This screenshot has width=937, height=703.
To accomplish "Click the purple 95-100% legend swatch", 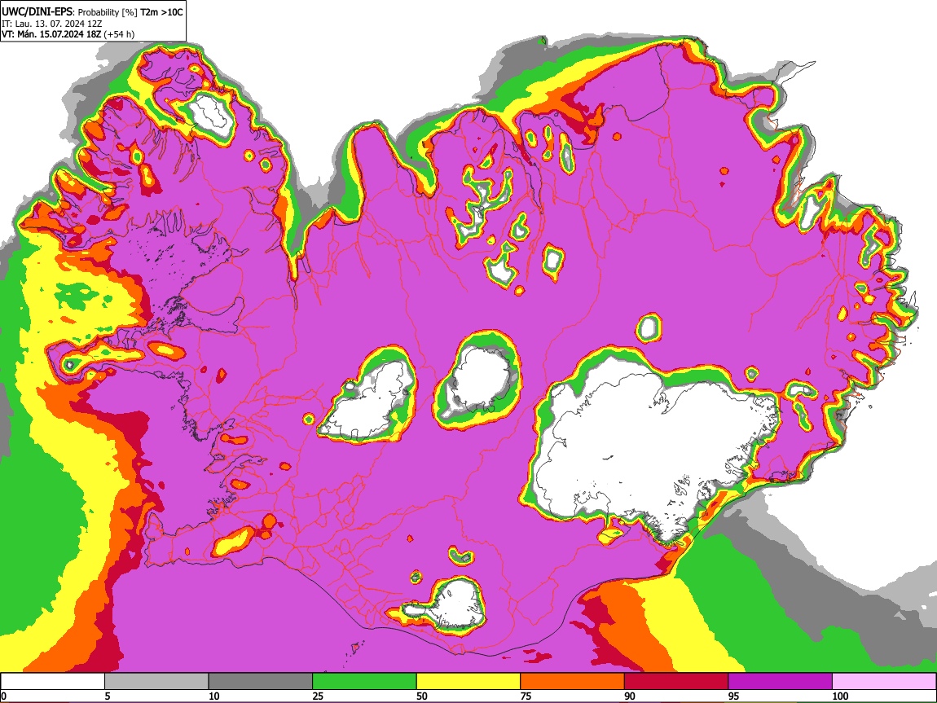I will click(x=781, y=681).
